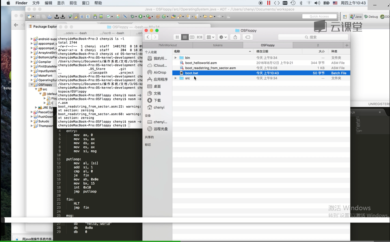Open 文件 menu in menu bar
Viewport: 390px width, 242px height.
[x=36, y=3]
